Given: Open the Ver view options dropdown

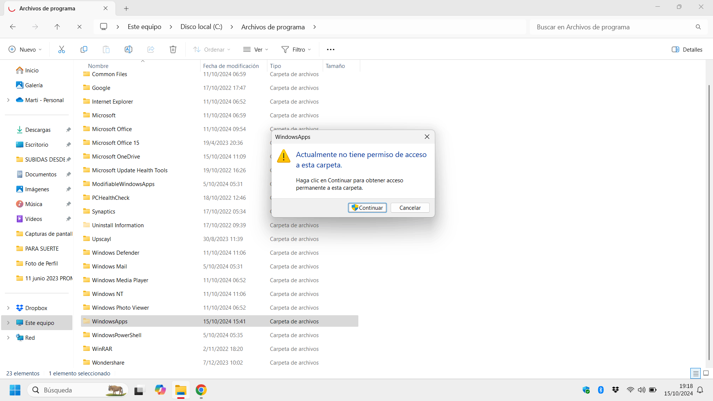Looking at the screenshot, I should point(255,49).
